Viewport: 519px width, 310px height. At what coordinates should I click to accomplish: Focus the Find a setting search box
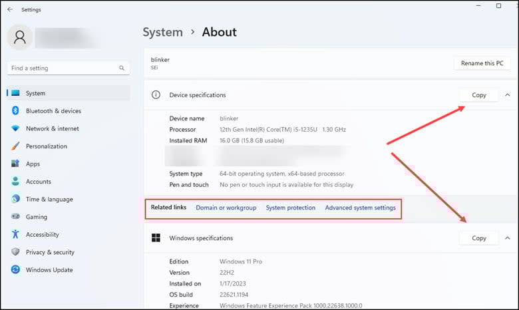(x=69, y=68)
